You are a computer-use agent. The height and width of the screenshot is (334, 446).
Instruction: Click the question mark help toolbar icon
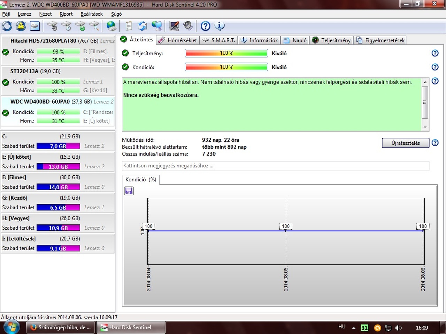coord(206,26)
